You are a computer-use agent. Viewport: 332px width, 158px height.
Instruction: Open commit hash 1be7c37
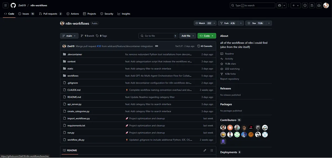(x=179, y=46)
